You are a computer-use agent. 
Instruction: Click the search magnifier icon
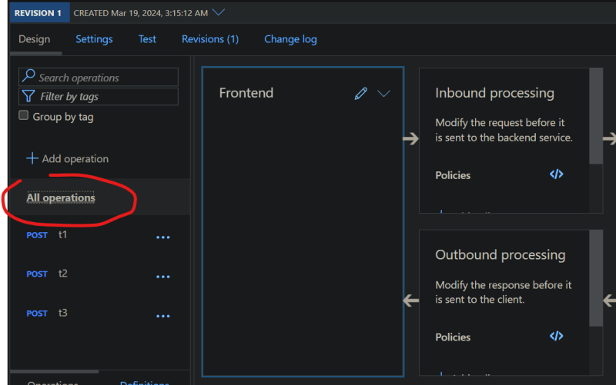(x=28, y=75)
